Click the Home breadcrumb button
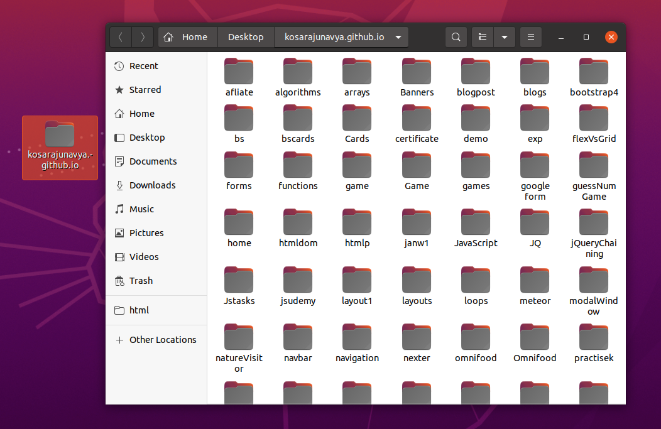The image size is (661, 429). [x=187, y=37]
